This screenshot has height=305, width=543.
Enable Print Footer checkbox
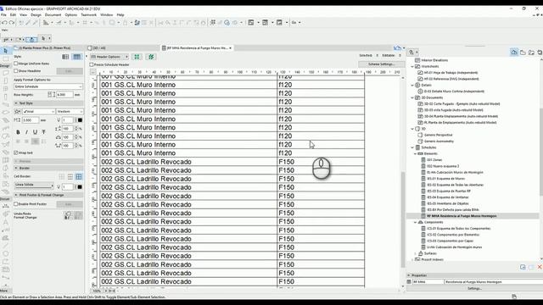click(16, 204)
